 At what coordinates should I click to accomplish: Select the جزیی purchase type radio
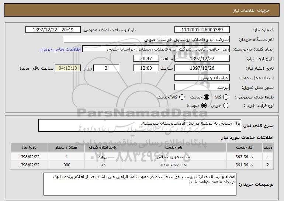pos(226,105)
